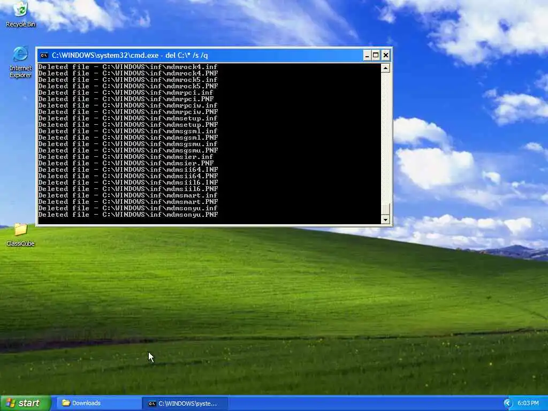The image size is (548, 411).
Task: Expand hidden tray icons with arrow
Action: pos(508,404)
